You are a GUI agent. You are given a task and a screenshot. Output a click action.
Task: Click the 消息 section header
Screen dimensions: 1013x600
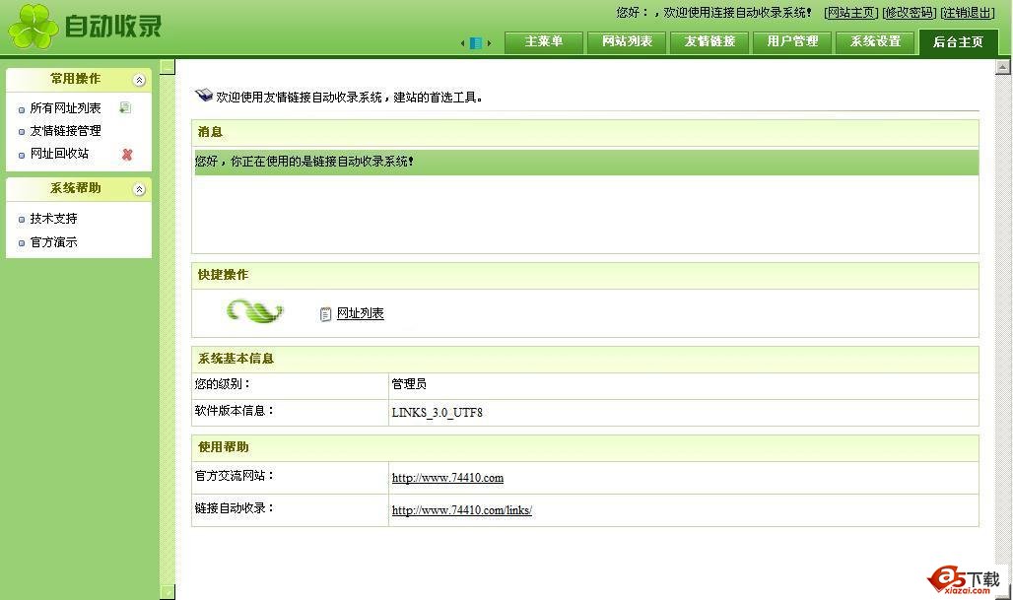pyautogui.click(x=585, y=133)
